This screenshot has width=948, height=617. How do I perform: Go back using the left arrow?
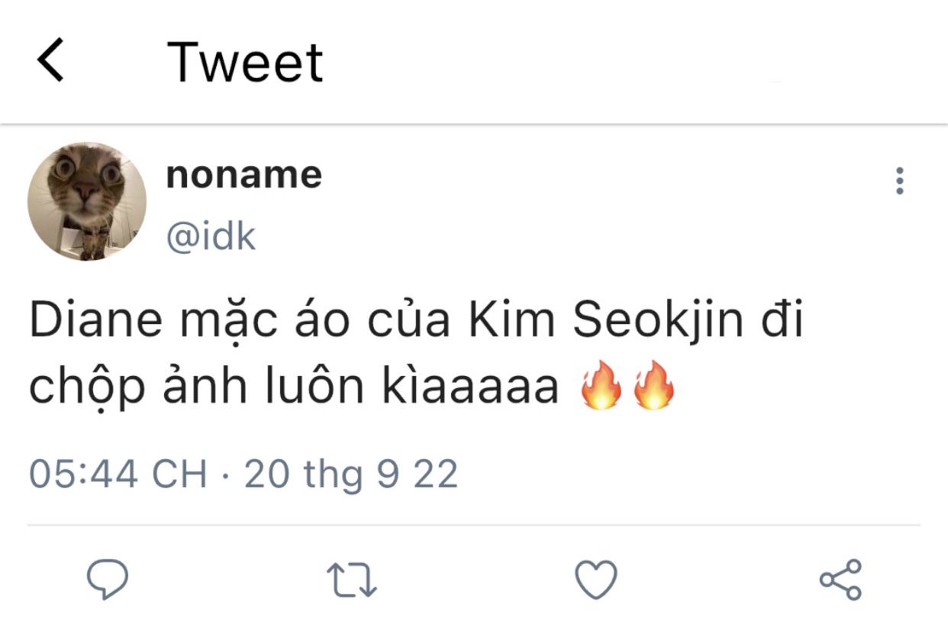tap(50, 62)
